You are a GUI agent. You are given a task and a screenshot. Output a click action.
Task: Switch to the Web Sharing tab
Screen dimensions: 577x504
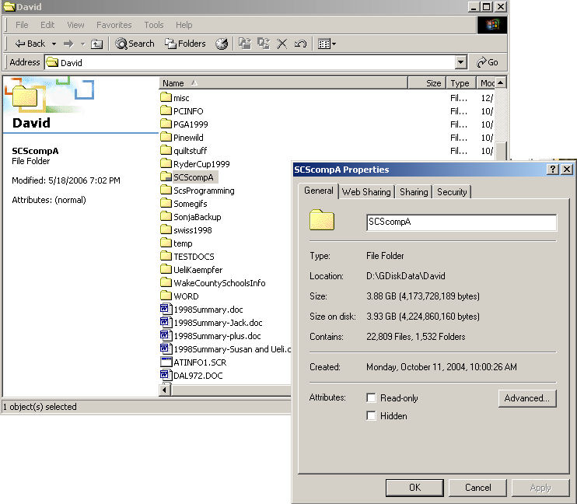[x=366, y=192]
